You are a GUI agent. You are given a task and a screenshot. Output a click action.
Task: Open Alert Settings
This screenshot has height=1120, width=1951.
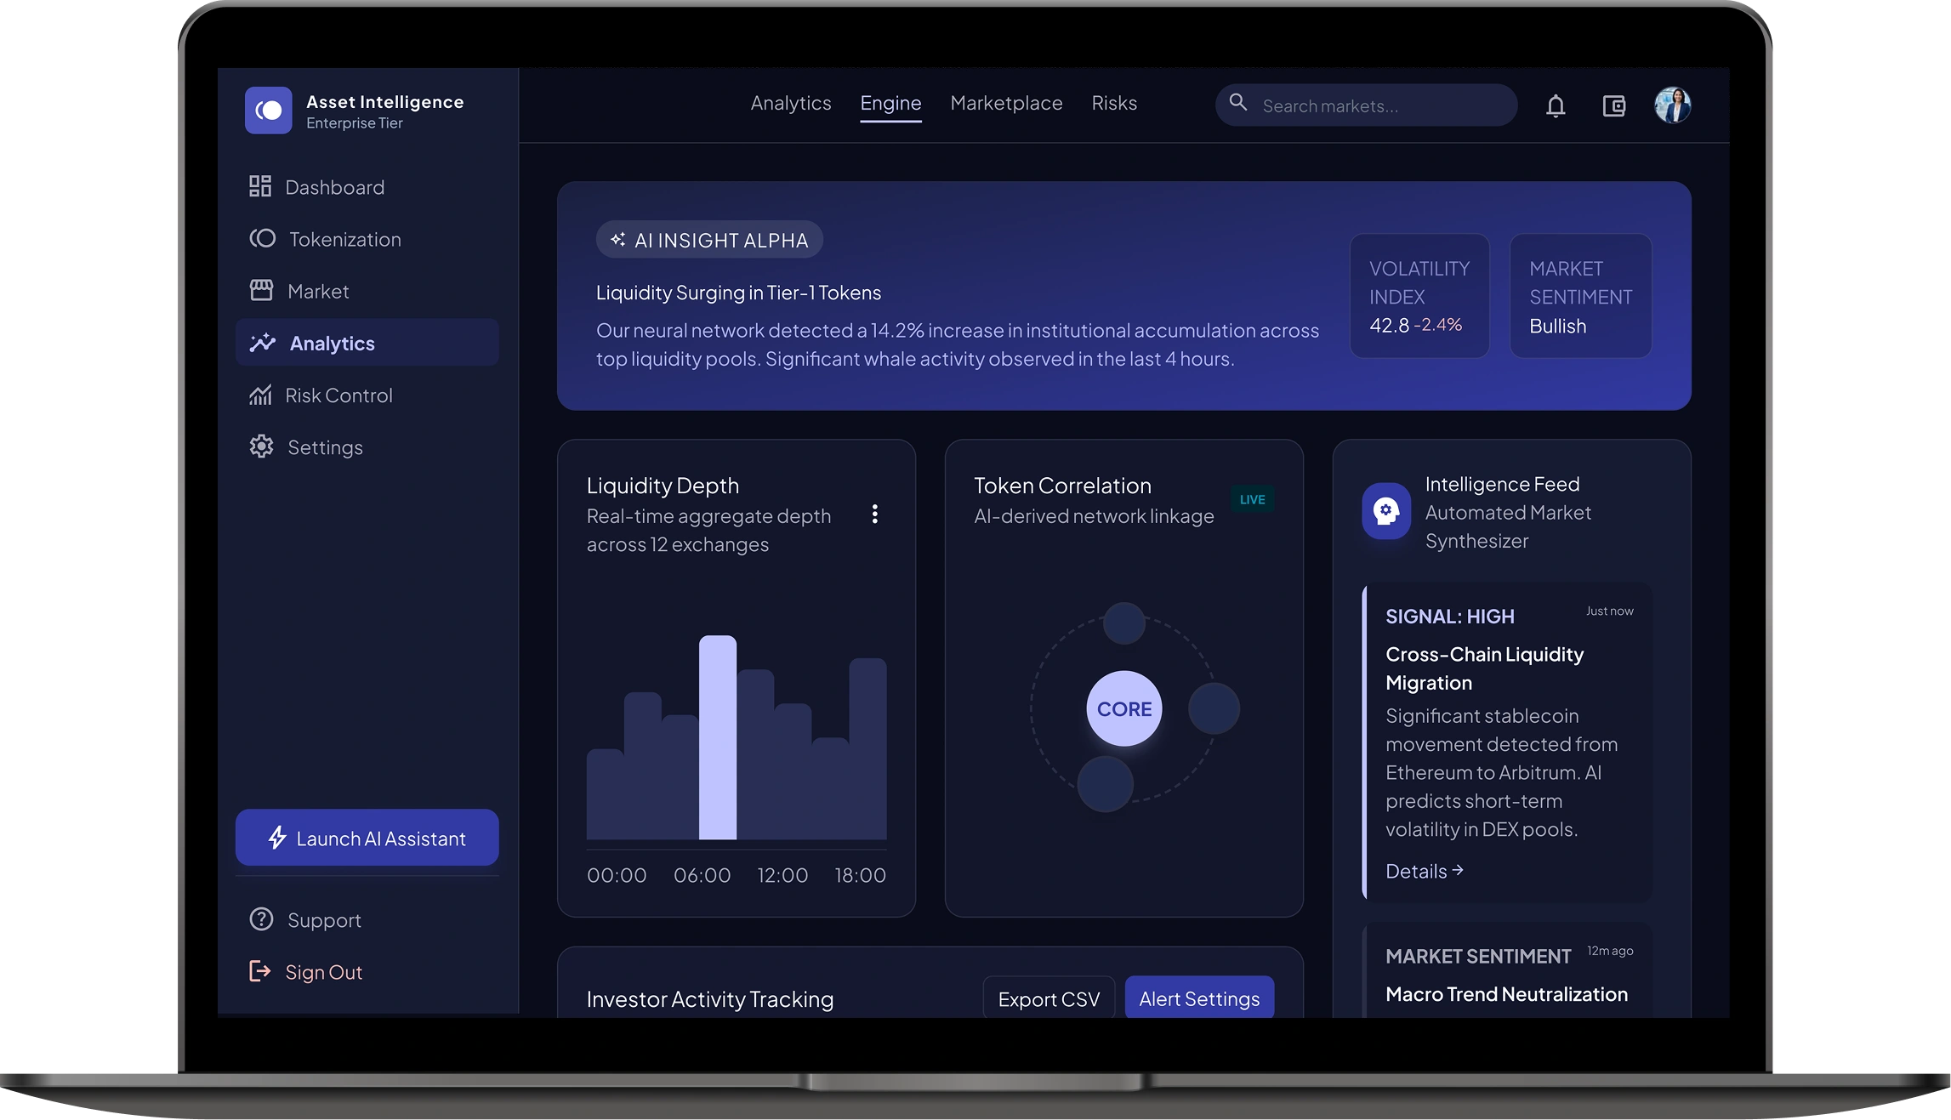(x=1199, y=998)
